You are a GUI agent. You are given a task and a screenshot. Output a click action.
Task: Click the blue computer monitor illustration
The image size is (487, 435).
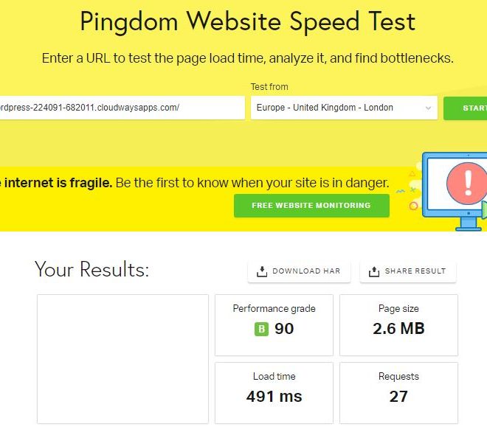[455, 191]
